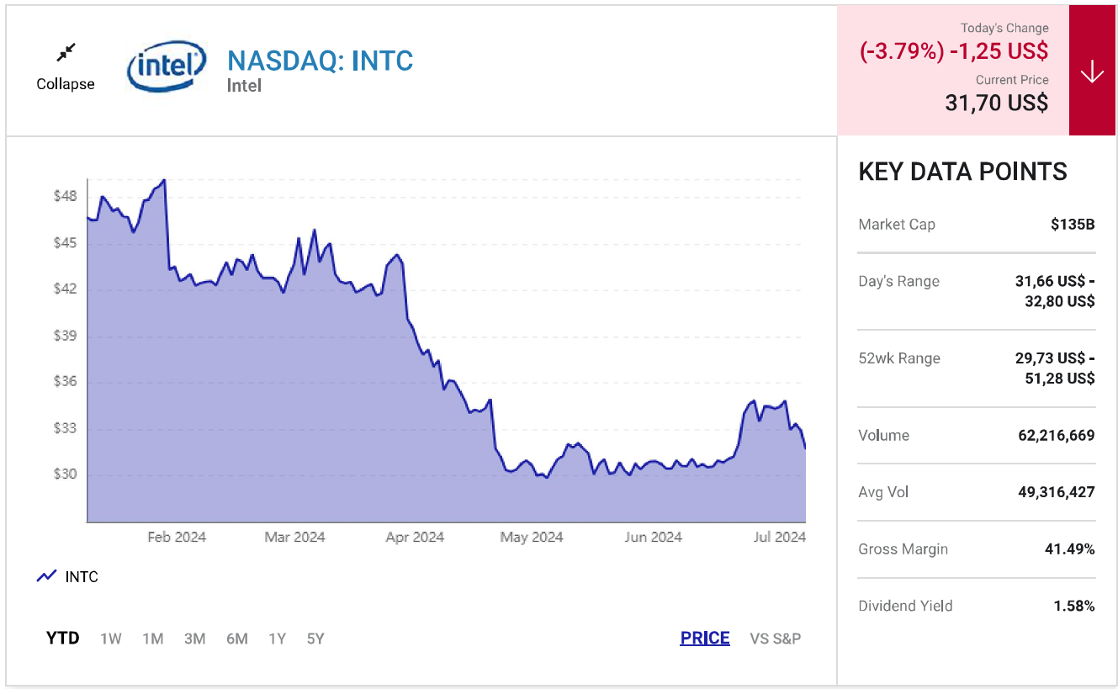Switch chart to 1Y range
This screenshot has width=1118, height=689.
pyautogui.click(x=278, y=639)
